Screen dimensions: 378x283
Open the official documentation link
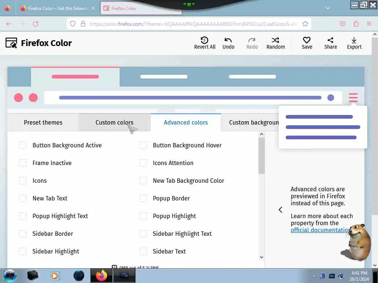coord(319,230)
